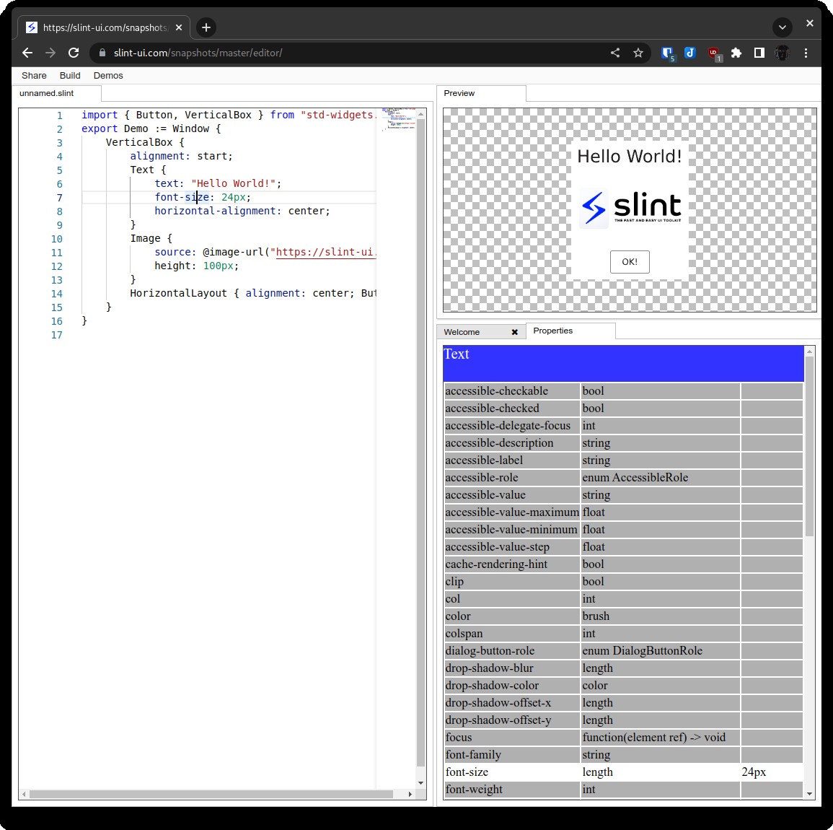
Task: Open the extensions puzzle-piece menu
Action: 736,53
